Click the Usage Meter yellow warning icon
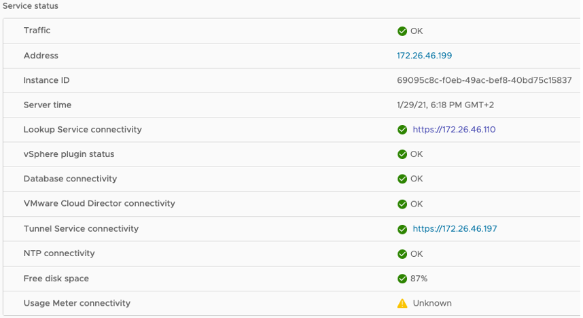 coord(402,304)
